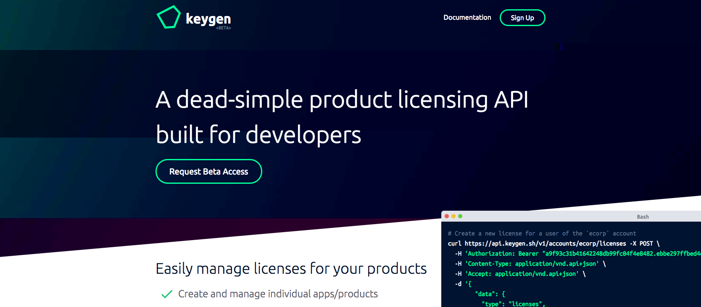Image resolution: width=701 pixels, height=307 pixels.
Task: Click the 'Content-Type: application/vnd.api+json' line
Action: pos(530,264)
